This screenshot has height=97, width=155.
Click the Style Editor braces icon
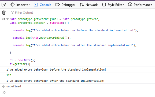click(x=104, y=5)
